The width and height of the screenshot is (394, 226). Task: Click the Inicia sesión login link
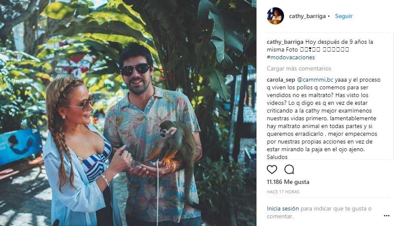tap(282, 209)
